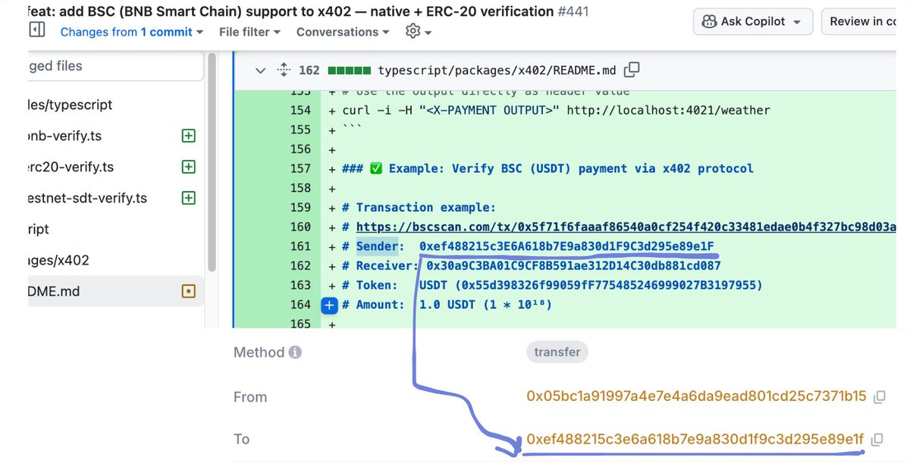
Task: Click the file tree vertical scrollbar
Action: (x=212, y=162)
